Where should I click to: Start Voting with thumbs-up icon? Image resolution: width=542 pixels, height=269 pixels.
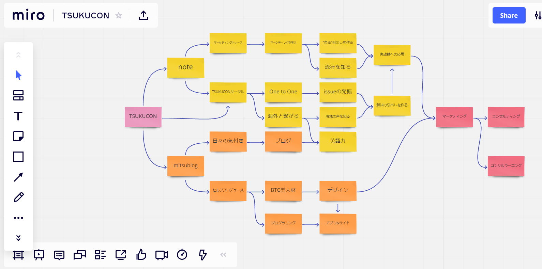(x=141, y=254)
